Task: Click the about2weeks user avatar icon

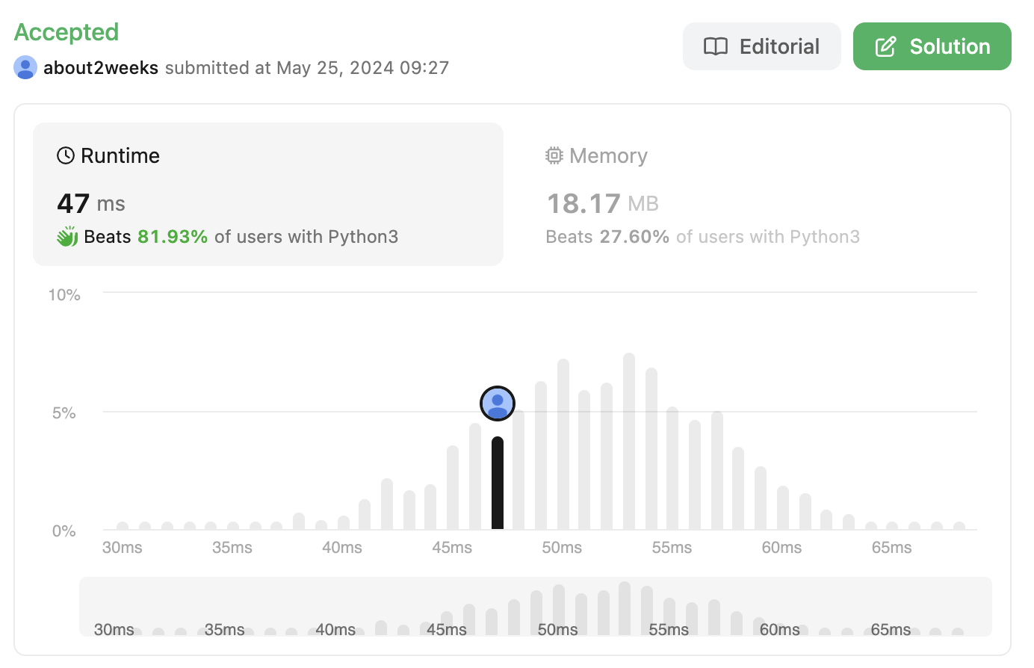Action: (x=25, y=67)
